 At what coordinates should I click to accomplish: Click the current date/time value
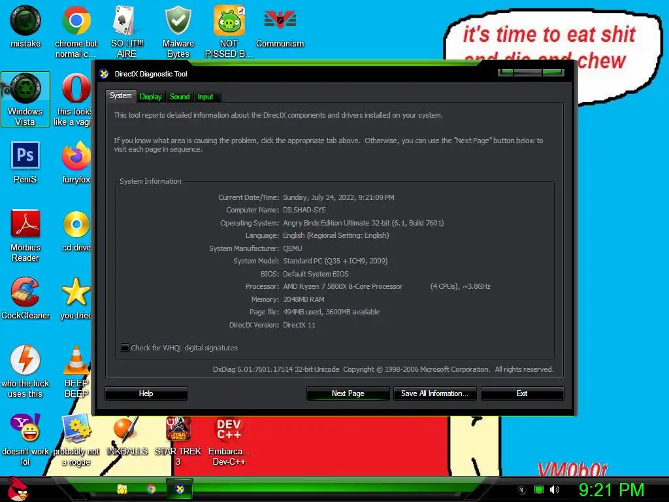click(x=339, y=197)
